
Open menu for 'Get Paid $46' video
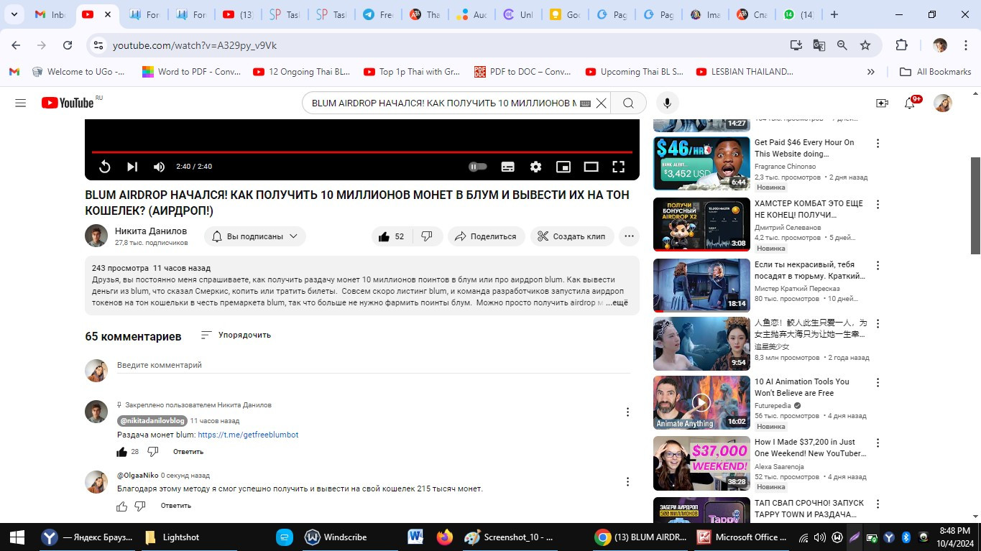(878, 144)
